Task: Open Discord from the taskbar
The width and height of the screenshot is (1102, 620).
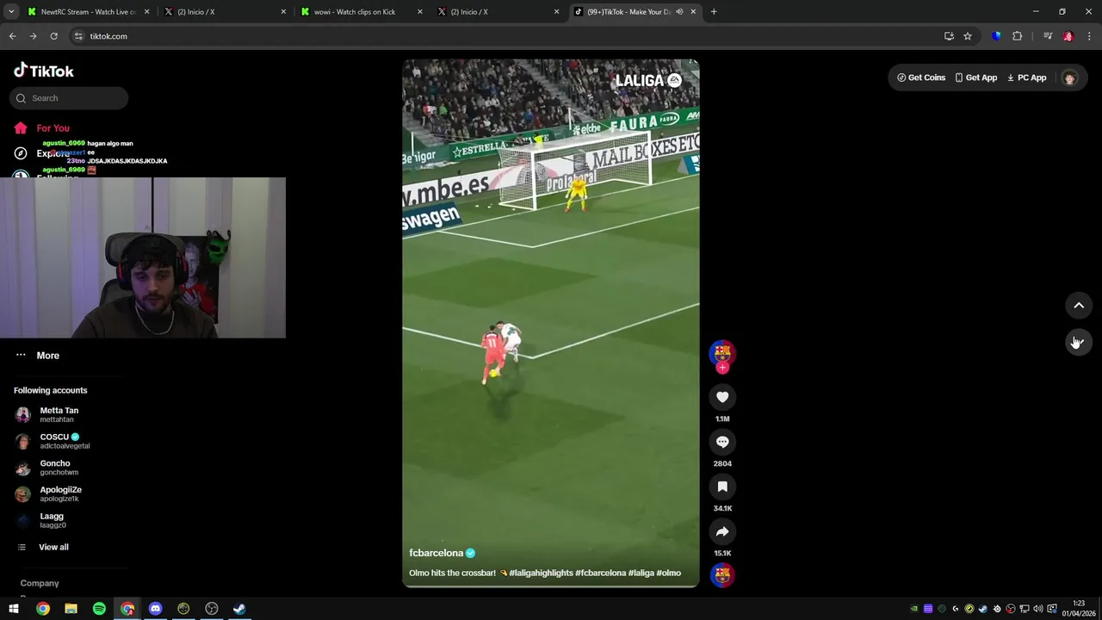Action: [x=155, y=609]
